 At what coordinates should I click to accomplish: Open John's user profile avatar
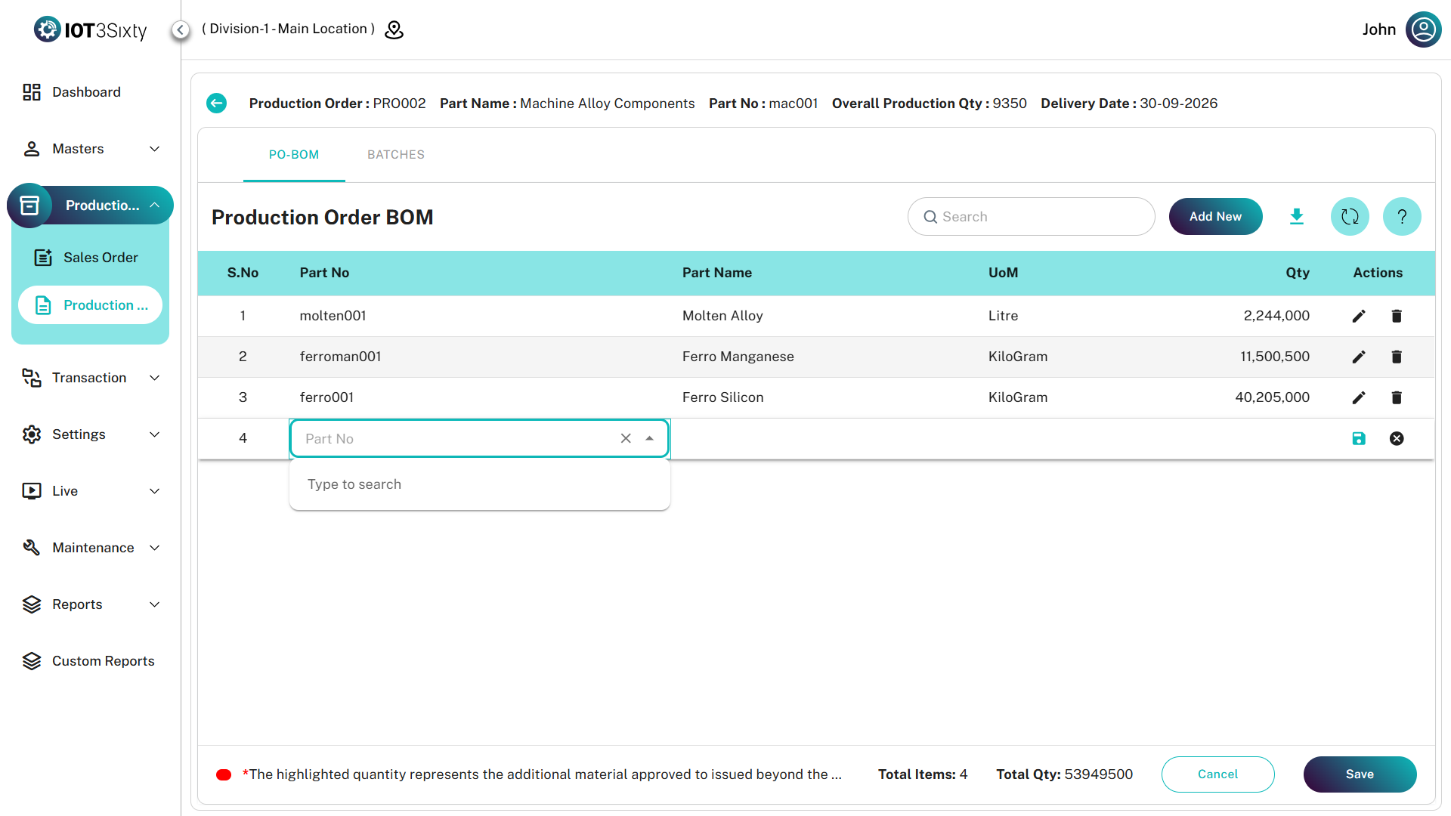(x=1423, y=29)
